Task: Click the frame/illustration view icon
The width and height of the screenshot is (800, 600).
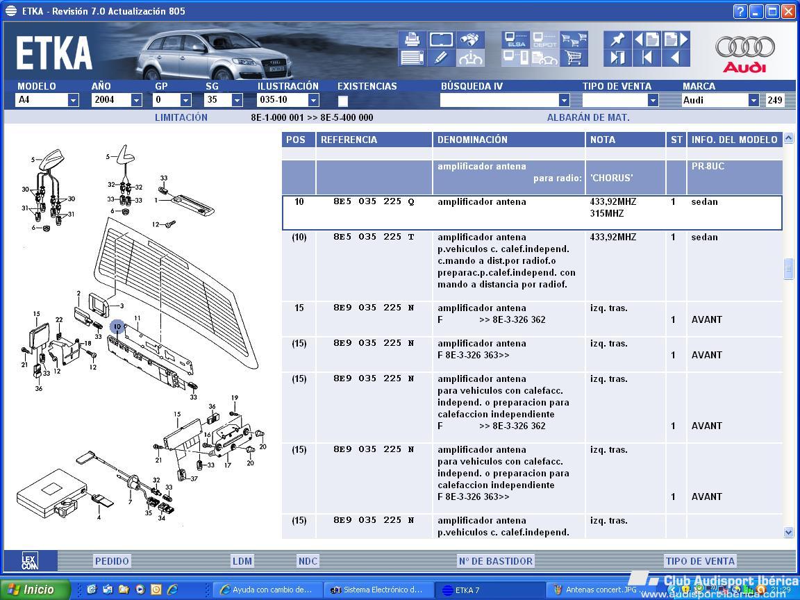Action: (x=441, y=40)
